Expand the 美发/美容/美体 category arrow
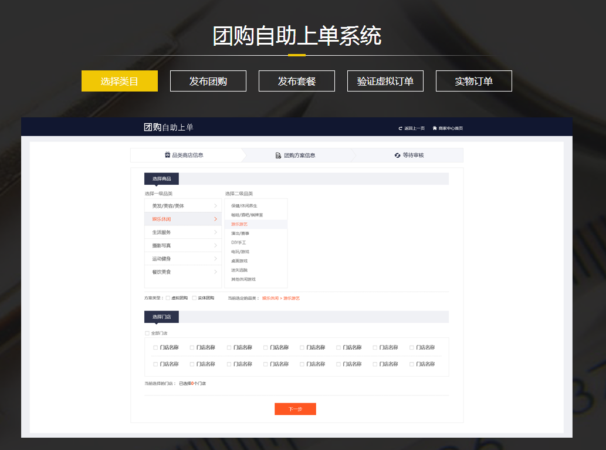This screenshot has height=450, width=606. click(x=215, y=206)
